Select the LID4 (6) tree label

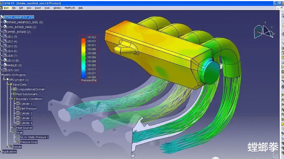[12, 51]
